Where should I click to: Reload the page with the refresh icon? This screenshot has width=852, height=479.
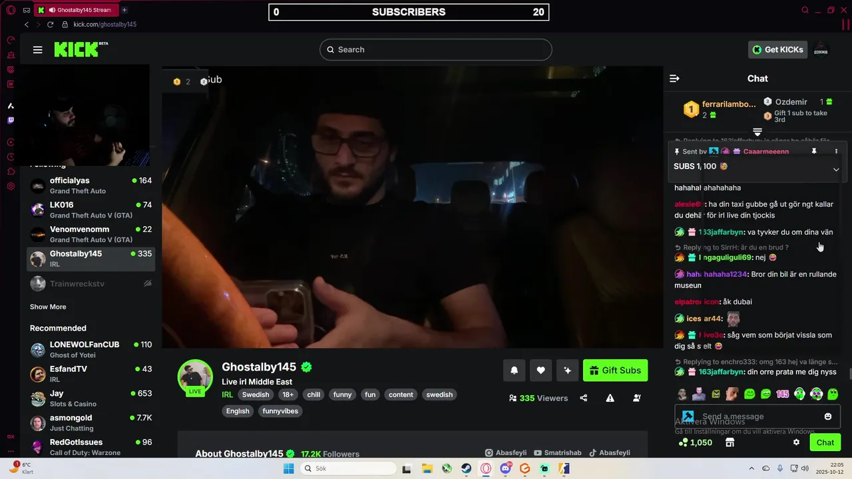[x=50, y=24]
